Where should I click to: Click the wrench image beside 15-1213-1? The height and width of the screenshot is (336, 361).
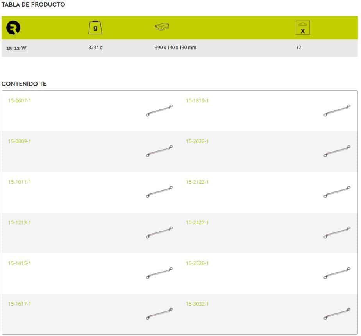pos(159,233)
